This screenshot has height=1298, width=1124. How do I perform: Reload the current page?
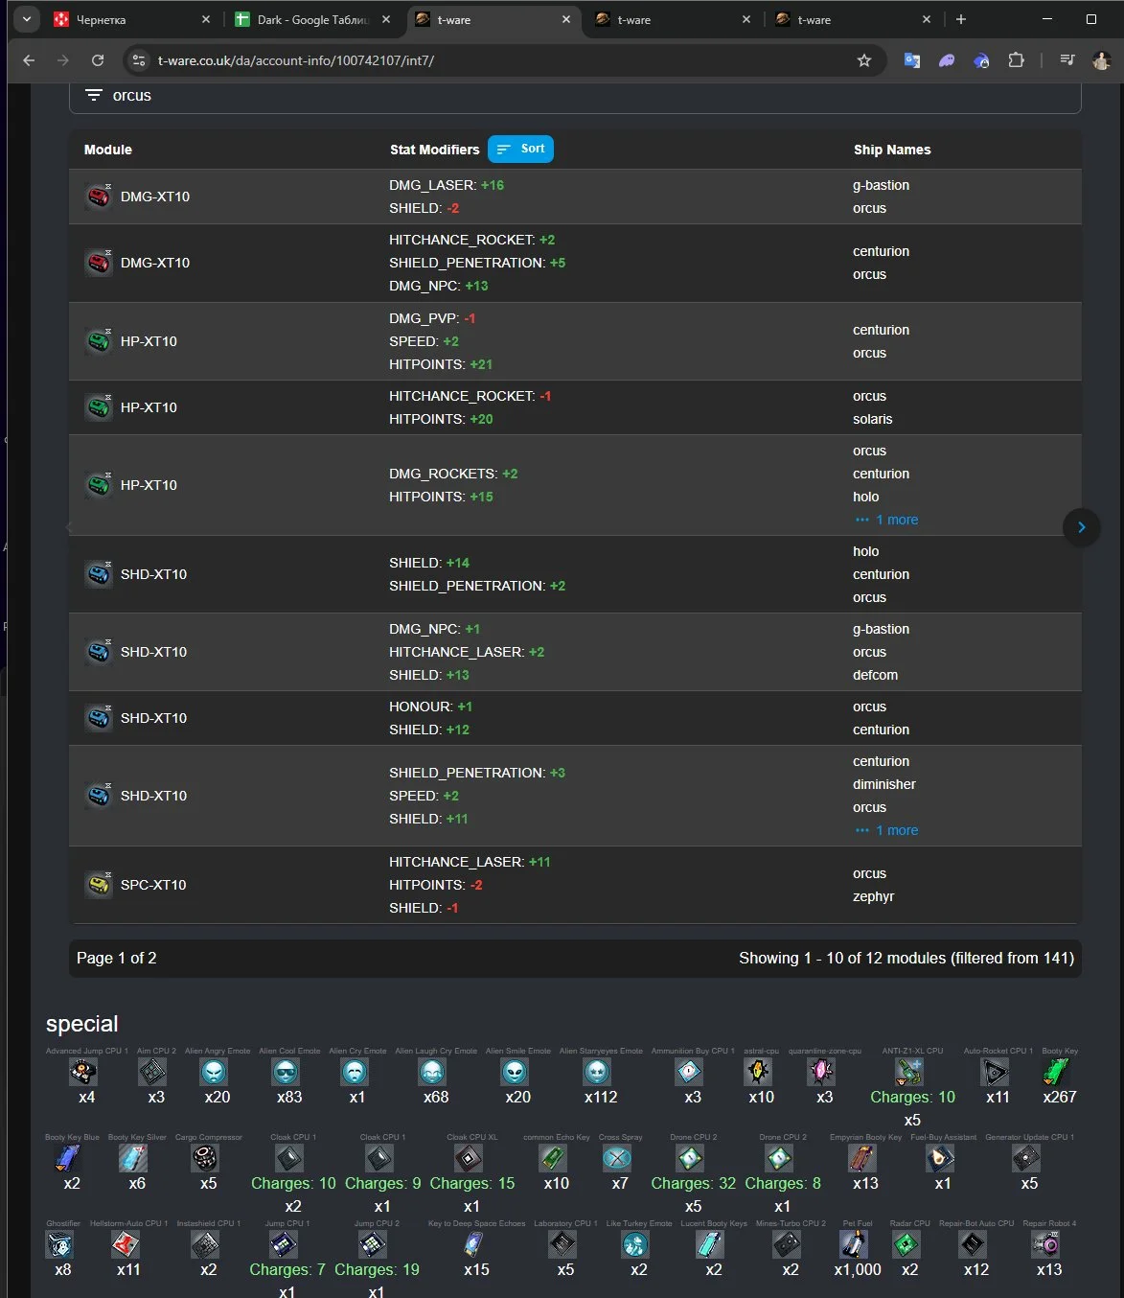click(x=98, y=60)
